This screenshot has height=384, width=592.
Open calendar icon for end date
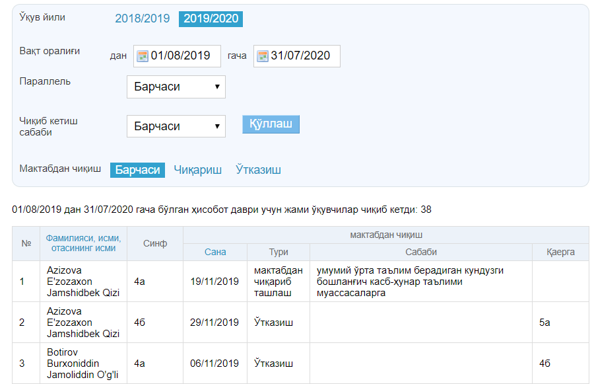[x=262, y=56]
